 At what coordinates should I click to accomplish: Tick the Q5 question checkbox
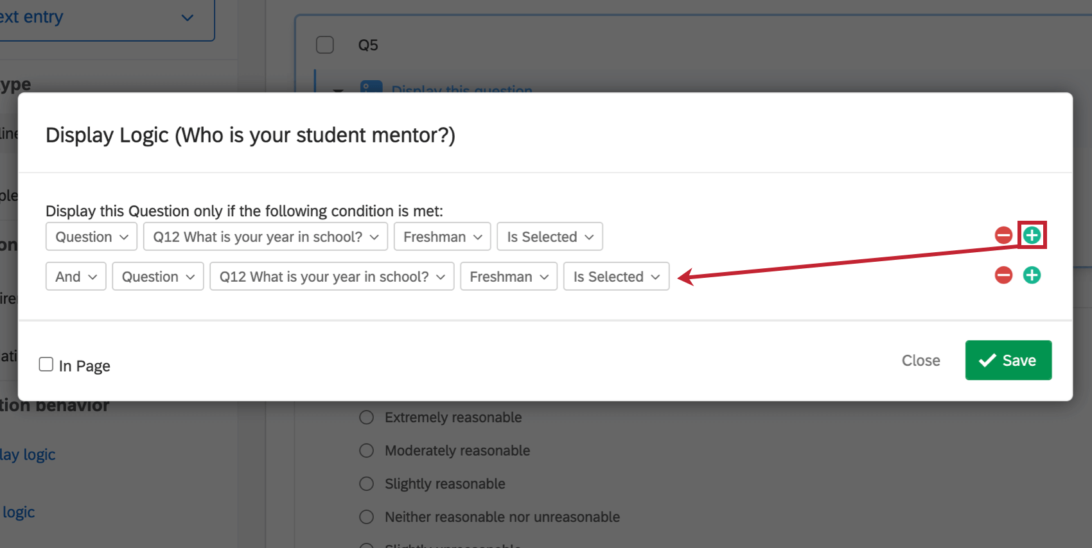(x=325, y=45)
